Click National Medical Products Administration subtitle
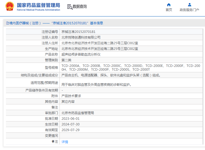 38,10
